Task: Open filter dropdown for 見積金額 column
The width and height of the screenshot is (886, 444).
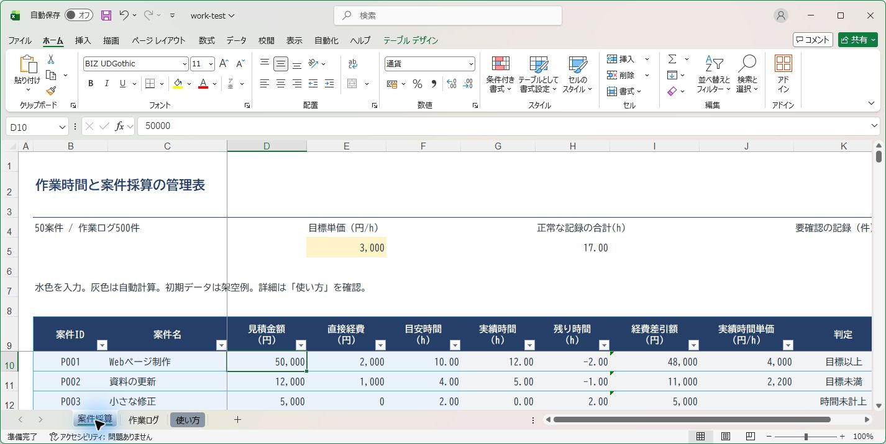Action: 301,345
